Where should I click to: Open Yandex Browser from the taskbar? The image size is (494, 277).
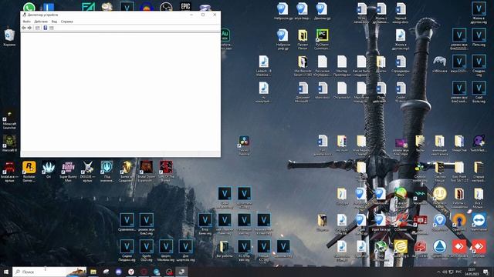(131, 272)
